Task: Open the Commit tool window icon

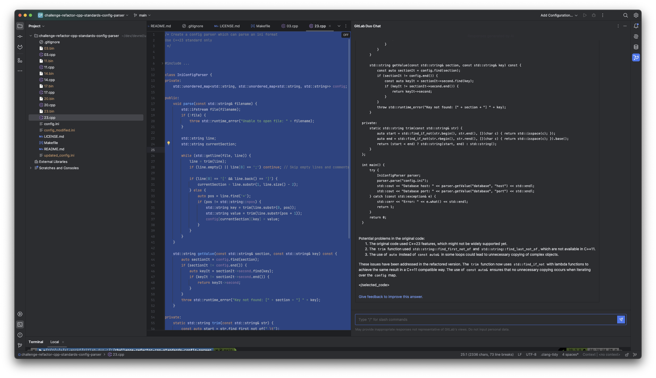Action: (20, 36)
